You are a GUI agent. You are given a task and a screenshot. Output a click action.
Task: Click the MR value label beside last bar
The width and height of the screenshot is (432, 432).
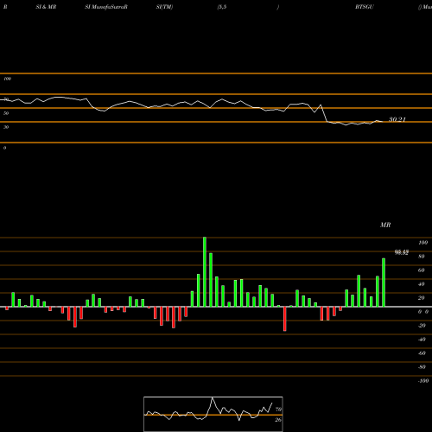[x=402, y=252]
